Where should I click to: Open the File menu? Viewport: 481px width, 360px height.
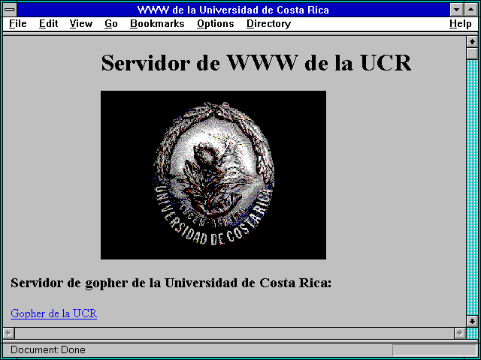(x=18, y=24)
